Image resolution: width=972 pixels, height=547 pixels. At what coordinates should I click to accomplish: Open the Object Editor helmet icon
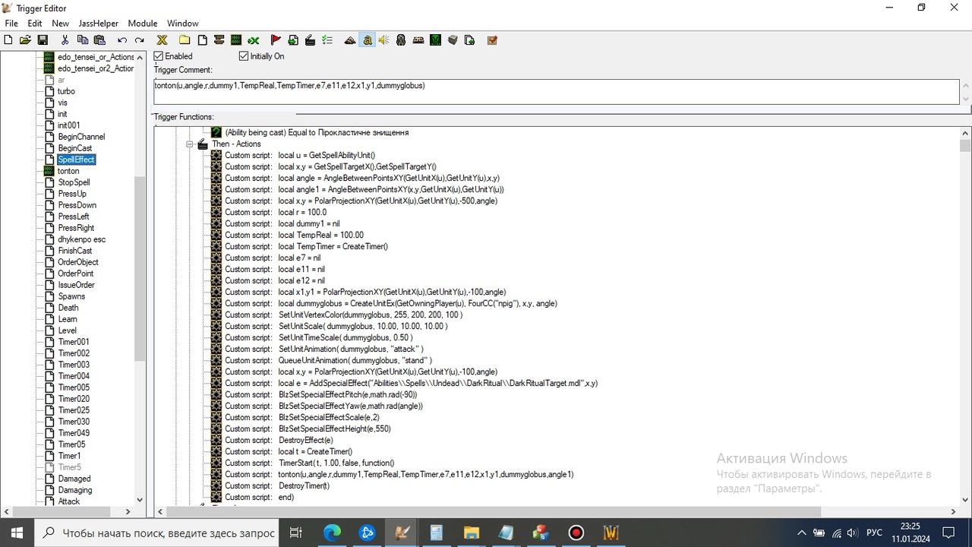(x=401, y=40)
